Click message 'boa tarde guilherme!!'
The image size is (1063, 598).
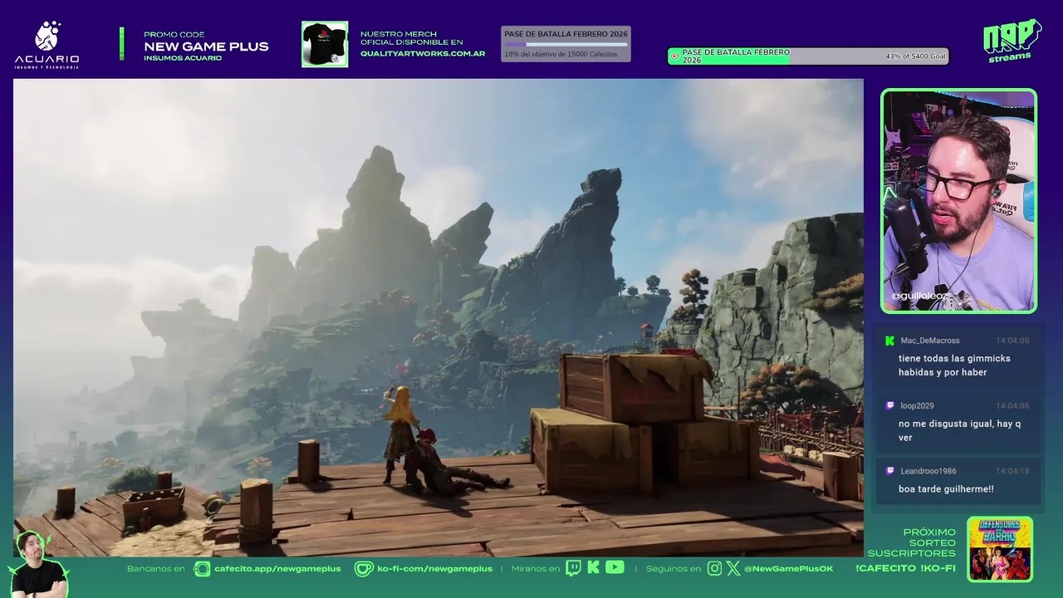[946, 489]
